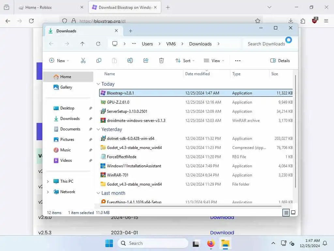
Task: Click the pin icon next to Pictures
Action: tap(91, 140)
